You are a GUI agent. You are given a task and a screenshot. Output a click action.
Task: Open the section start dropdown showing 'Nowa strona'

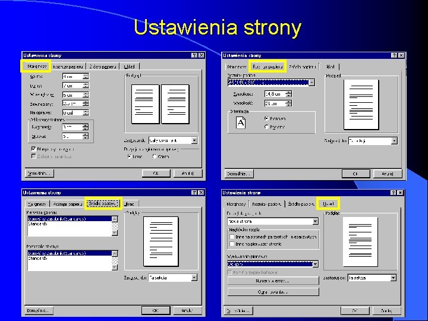[x=316, y=221]
